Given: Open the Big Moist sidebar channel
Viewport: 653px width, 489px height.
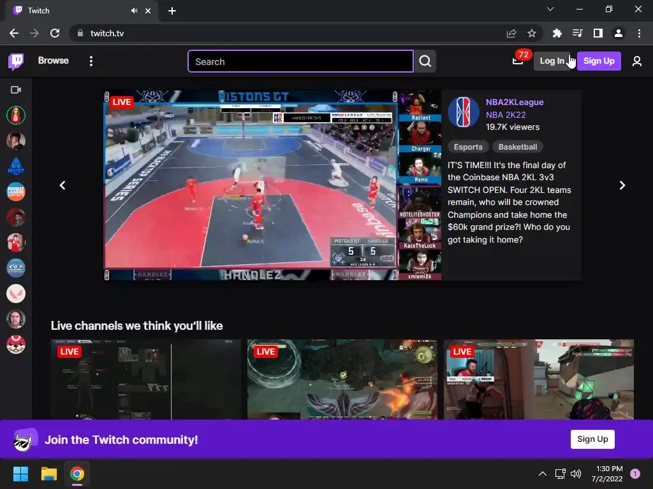Looking at the screenshot, I should tap(16, 166).
